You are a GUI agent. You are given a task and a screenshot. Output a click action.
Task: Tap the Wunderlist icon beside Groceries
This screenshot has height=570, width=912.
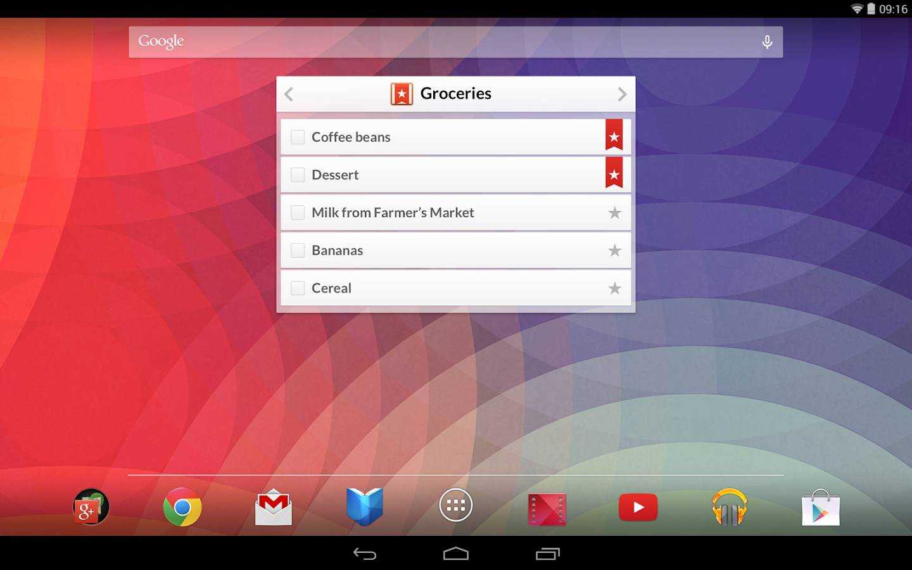tap(402, 94)
